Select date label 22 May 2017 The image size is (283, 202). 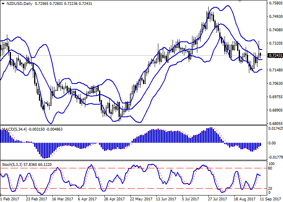(141, 199)
